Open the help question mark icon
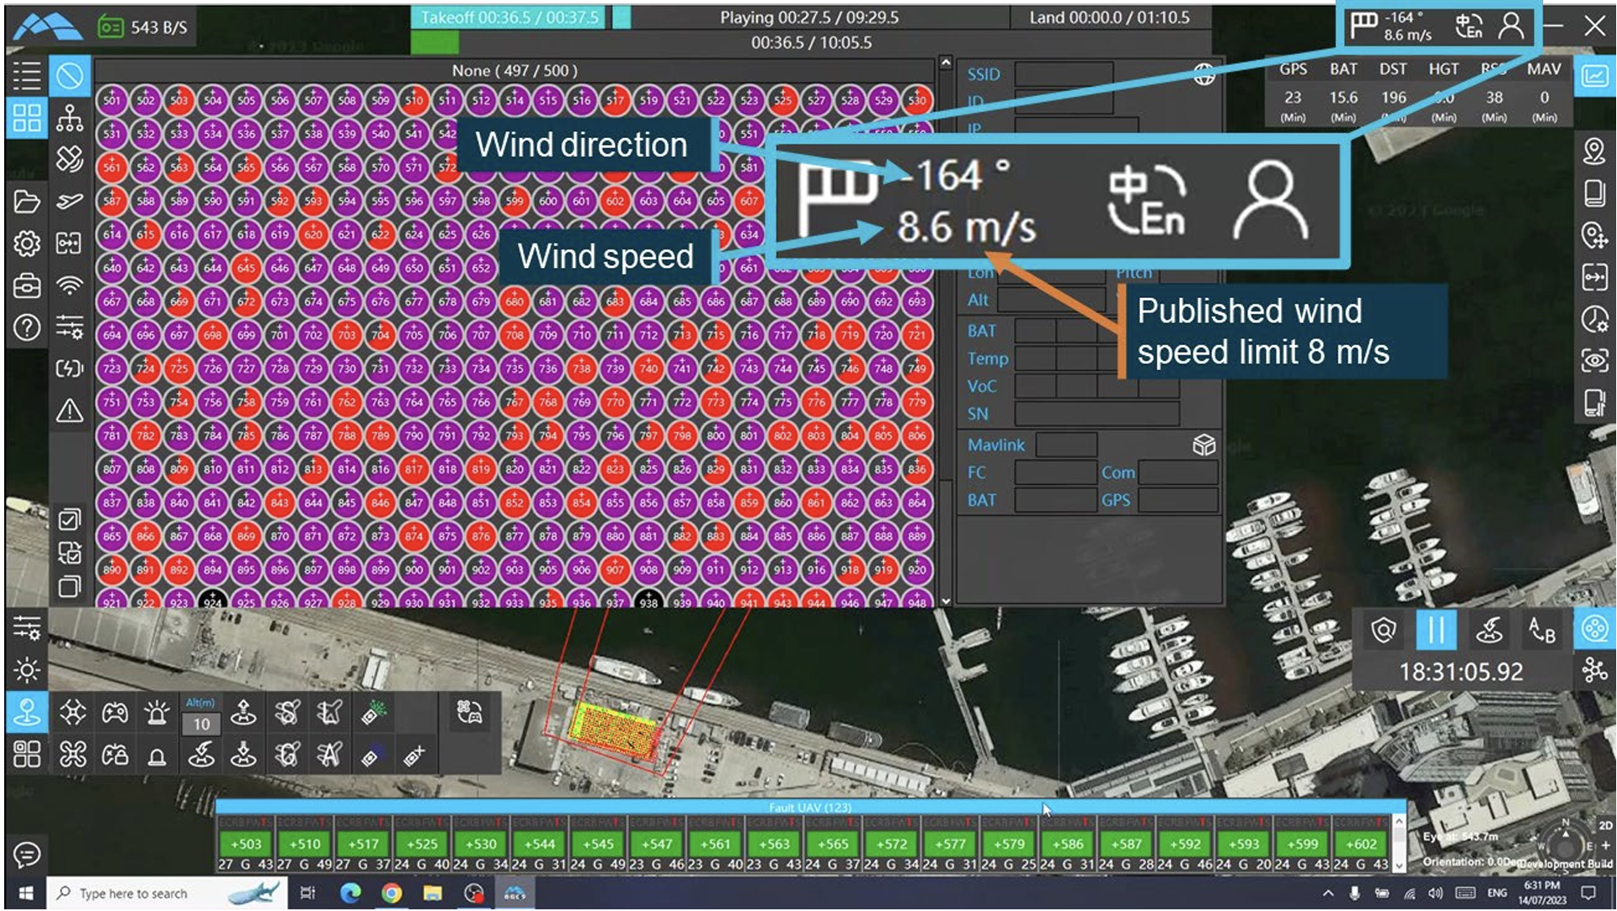The width and height of the screenshot is (1617, 911). tap(27, 328)
